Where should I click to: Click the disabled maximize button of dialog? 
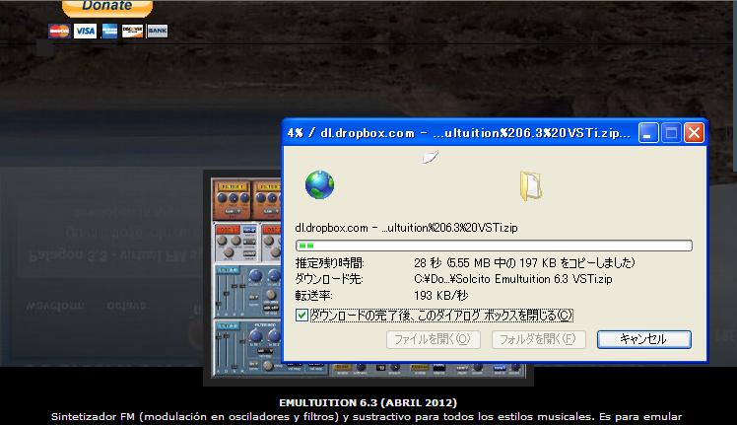tap(671, 133)
